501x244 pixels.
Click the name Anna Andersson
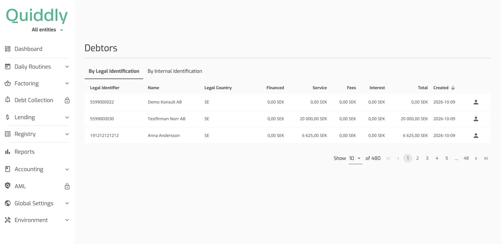[x=164, y=136]
